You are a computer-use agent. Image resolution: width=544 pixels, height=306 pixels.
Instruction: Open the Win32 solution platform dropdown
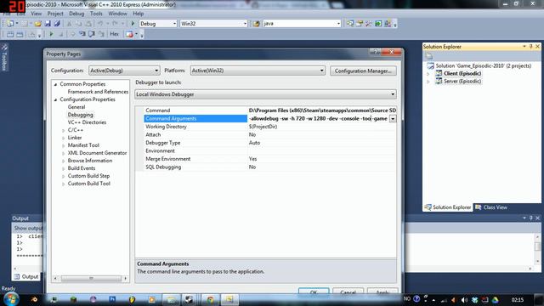pos(213,24)
